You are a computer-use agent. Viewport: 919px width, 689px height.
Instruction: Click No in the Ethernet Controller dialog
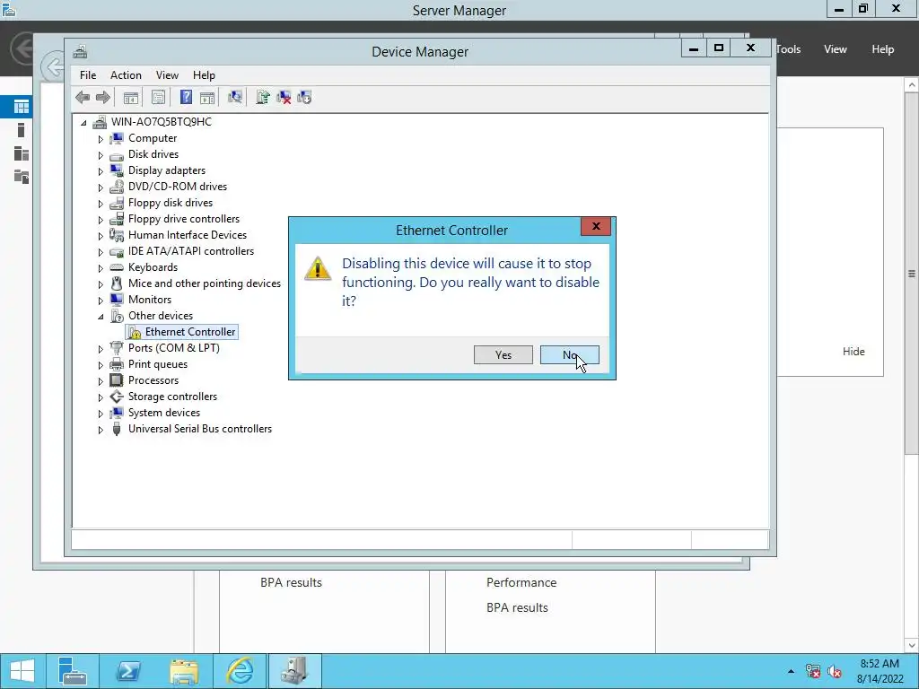coord(570,355)
